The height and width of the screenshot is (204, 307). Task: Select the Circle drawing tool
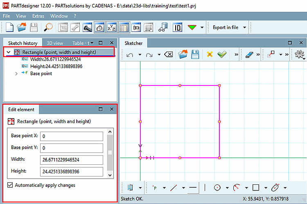[x=217, y=188]
